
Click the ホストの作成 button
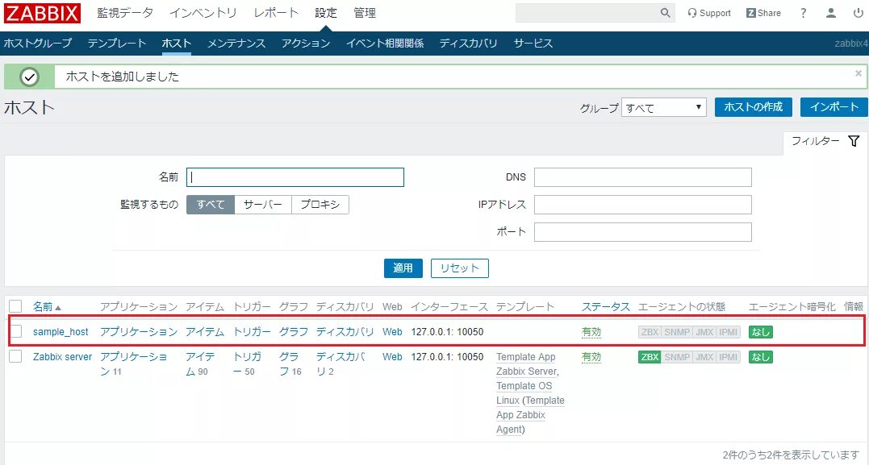[753, 107]
